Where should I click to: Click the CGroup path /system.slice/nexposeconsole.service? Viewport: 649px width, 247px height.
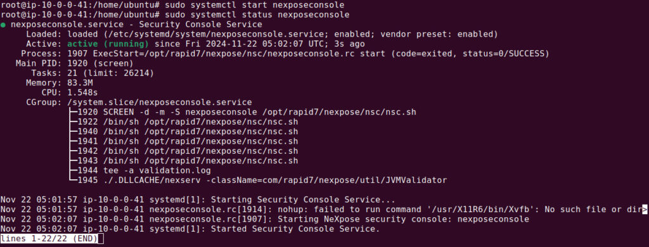coord(160,102)
